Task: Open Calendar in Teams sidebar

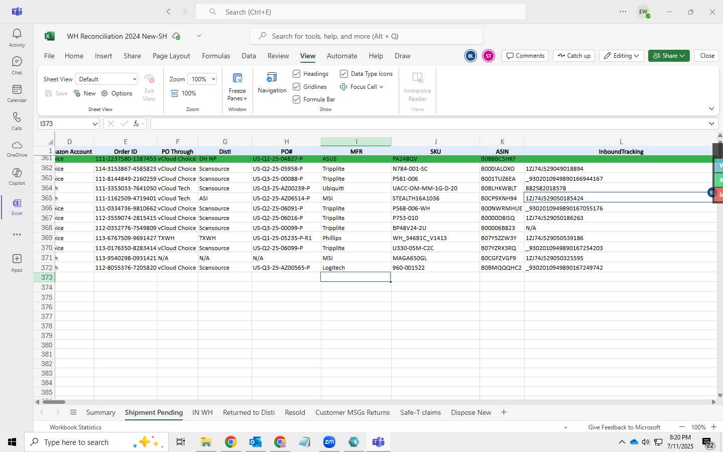Action: point(17,93)
